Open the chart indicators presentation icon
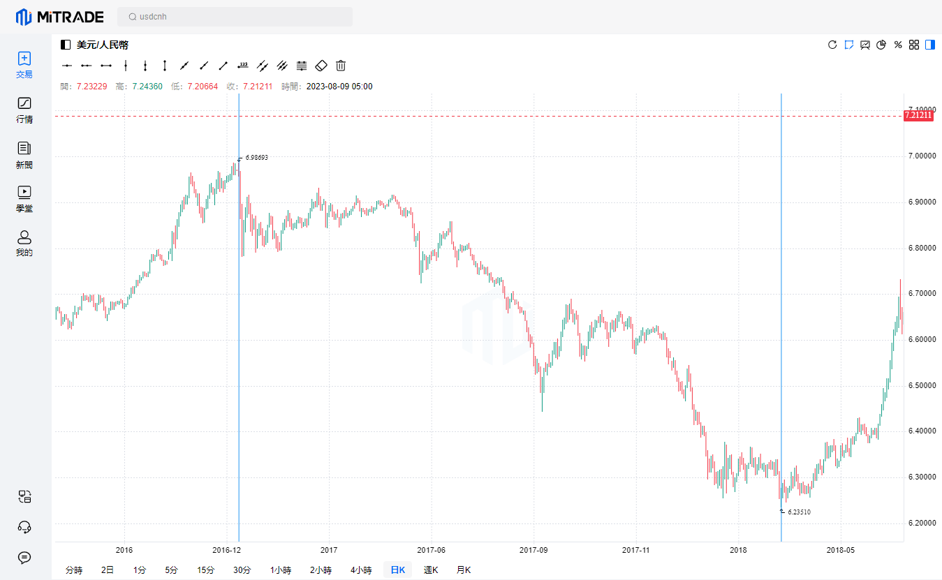The image size is (942, 580). pos(865,45)
